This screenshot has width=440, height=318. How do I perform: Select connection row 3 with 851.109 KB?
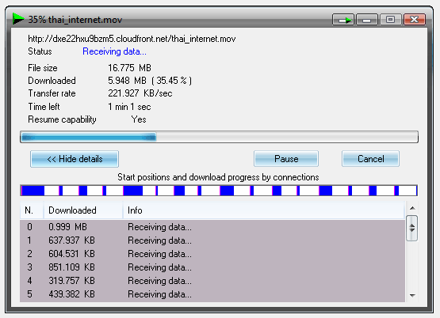(212, 267)
